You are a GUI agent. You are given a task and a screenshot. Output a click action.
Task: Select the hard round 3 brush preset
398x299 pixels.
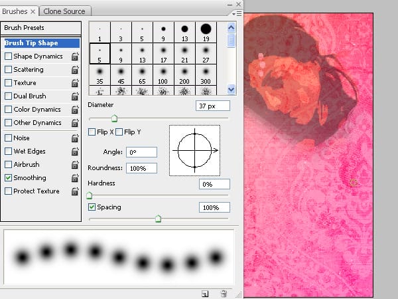[x=121, y=33]
